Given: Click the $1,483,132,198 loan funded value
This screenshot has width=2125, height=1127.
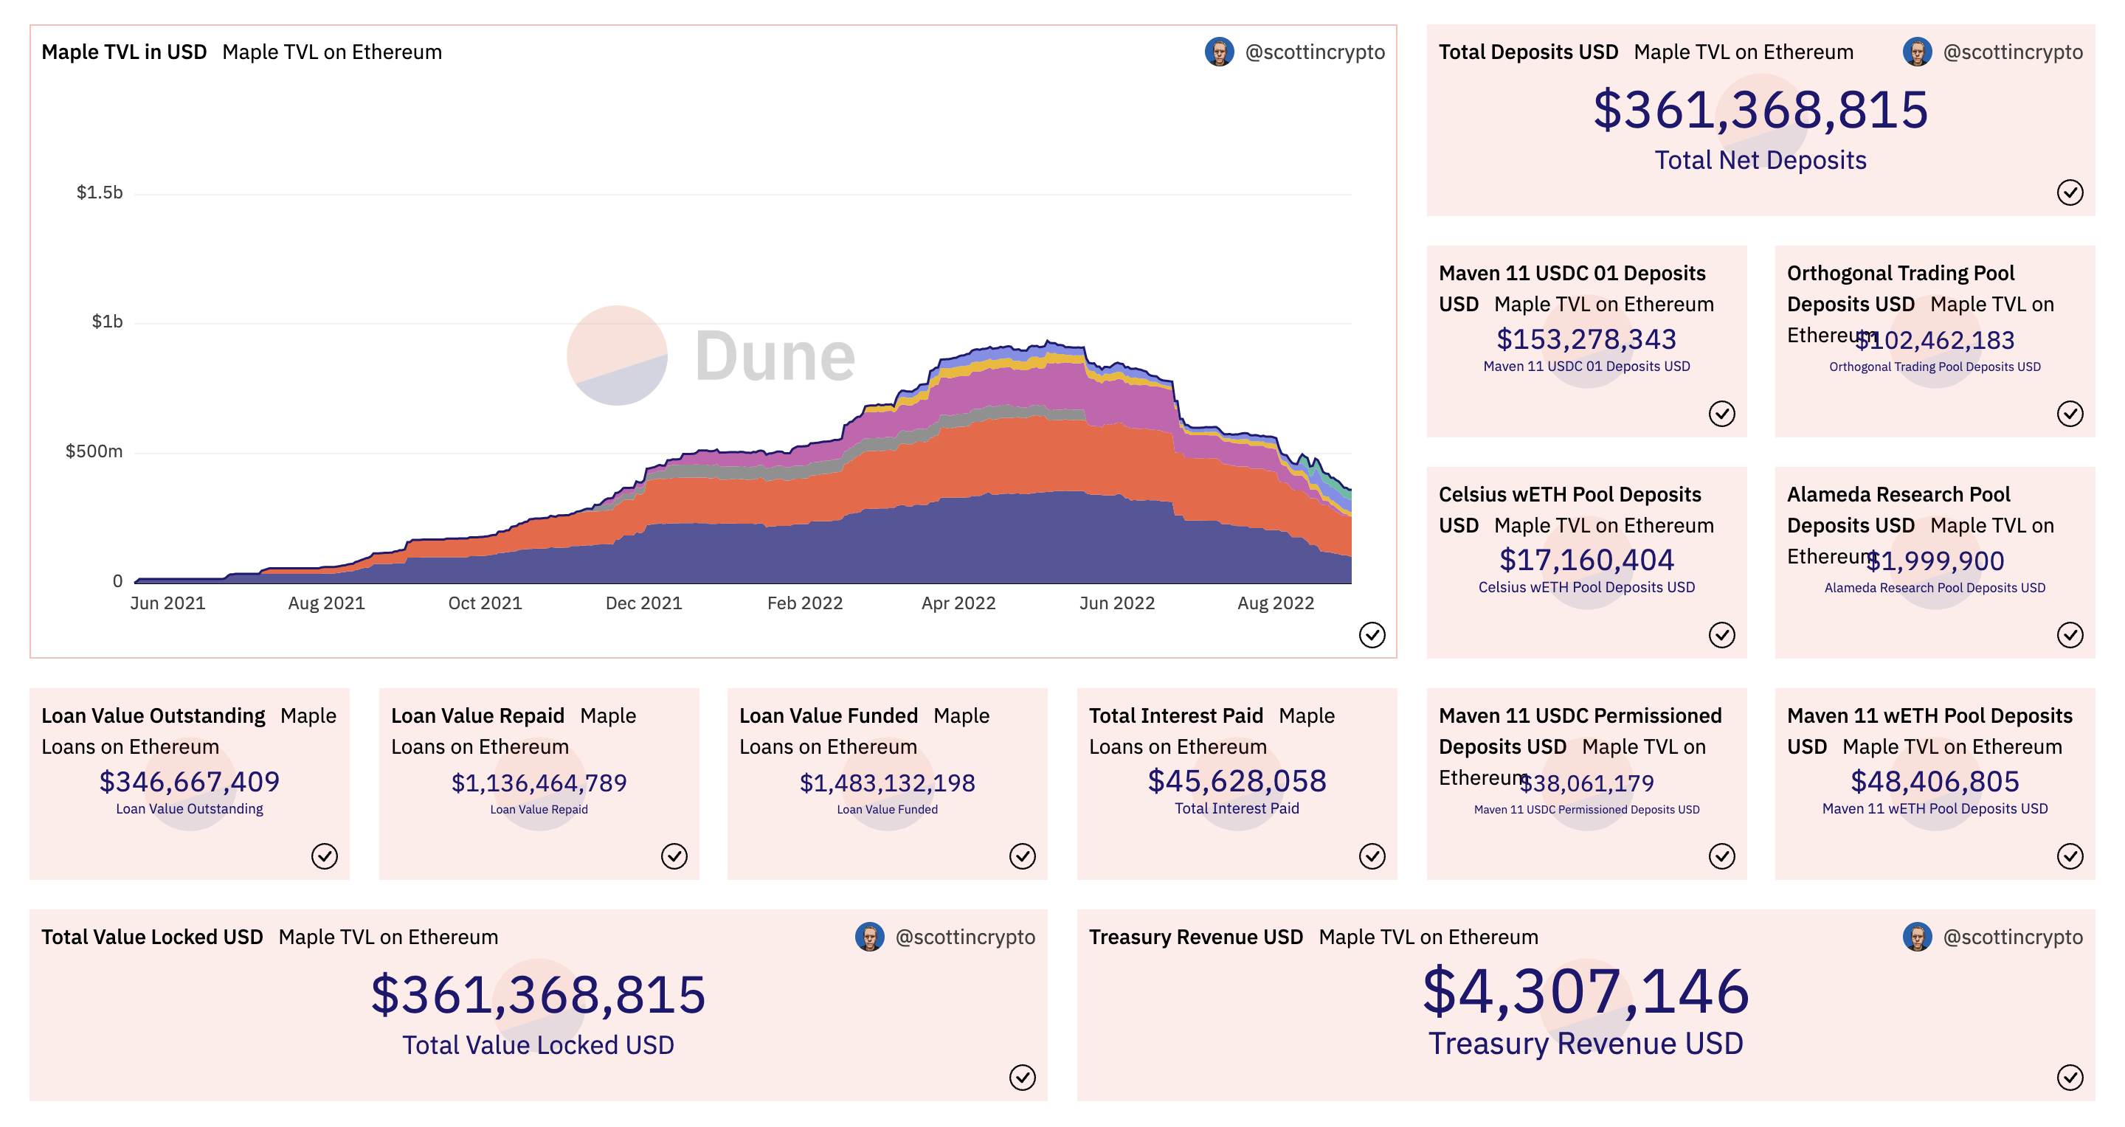Looking at the screenshot, I should [x=887, y=783].
